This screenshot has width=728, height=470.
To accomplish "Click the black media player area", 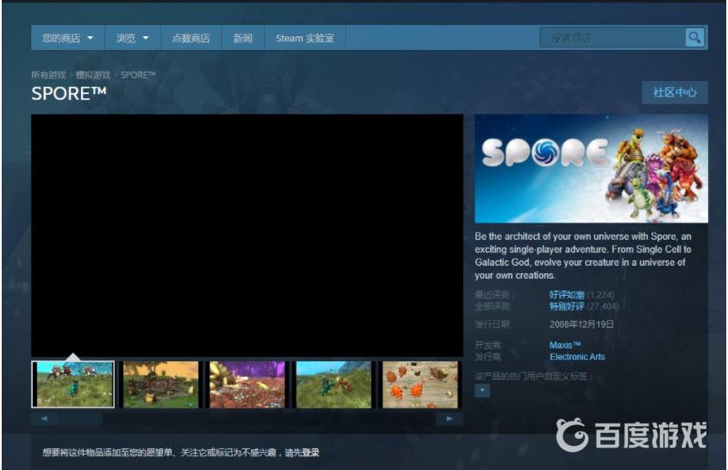I will point(247,235).
